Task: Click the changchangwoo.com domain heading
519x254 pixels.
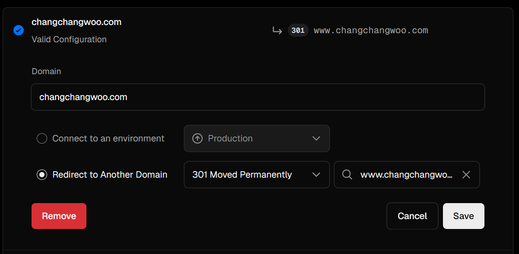Action: [x=76, y=22]
